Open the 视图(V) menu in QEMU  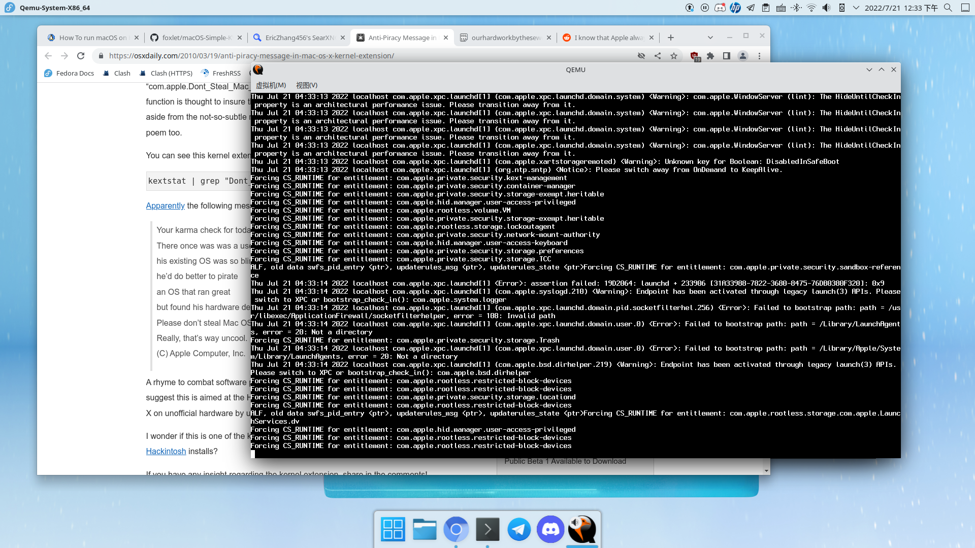307,85
